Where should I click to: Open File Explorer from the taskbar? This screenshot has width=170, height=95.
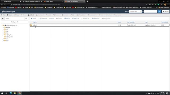15,93
